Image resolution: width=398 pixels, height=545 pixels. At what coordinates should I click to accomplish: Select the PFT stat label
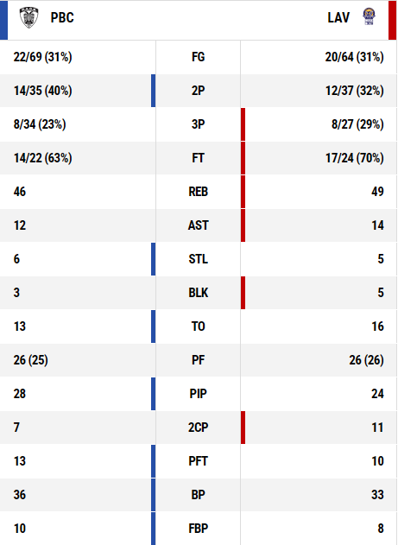coord(198,461)
